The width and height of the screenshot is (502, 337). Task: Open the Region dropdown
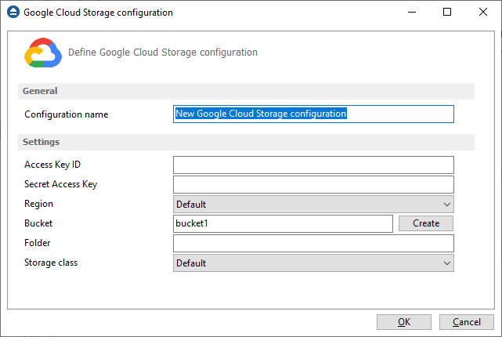tap(313, 205)
